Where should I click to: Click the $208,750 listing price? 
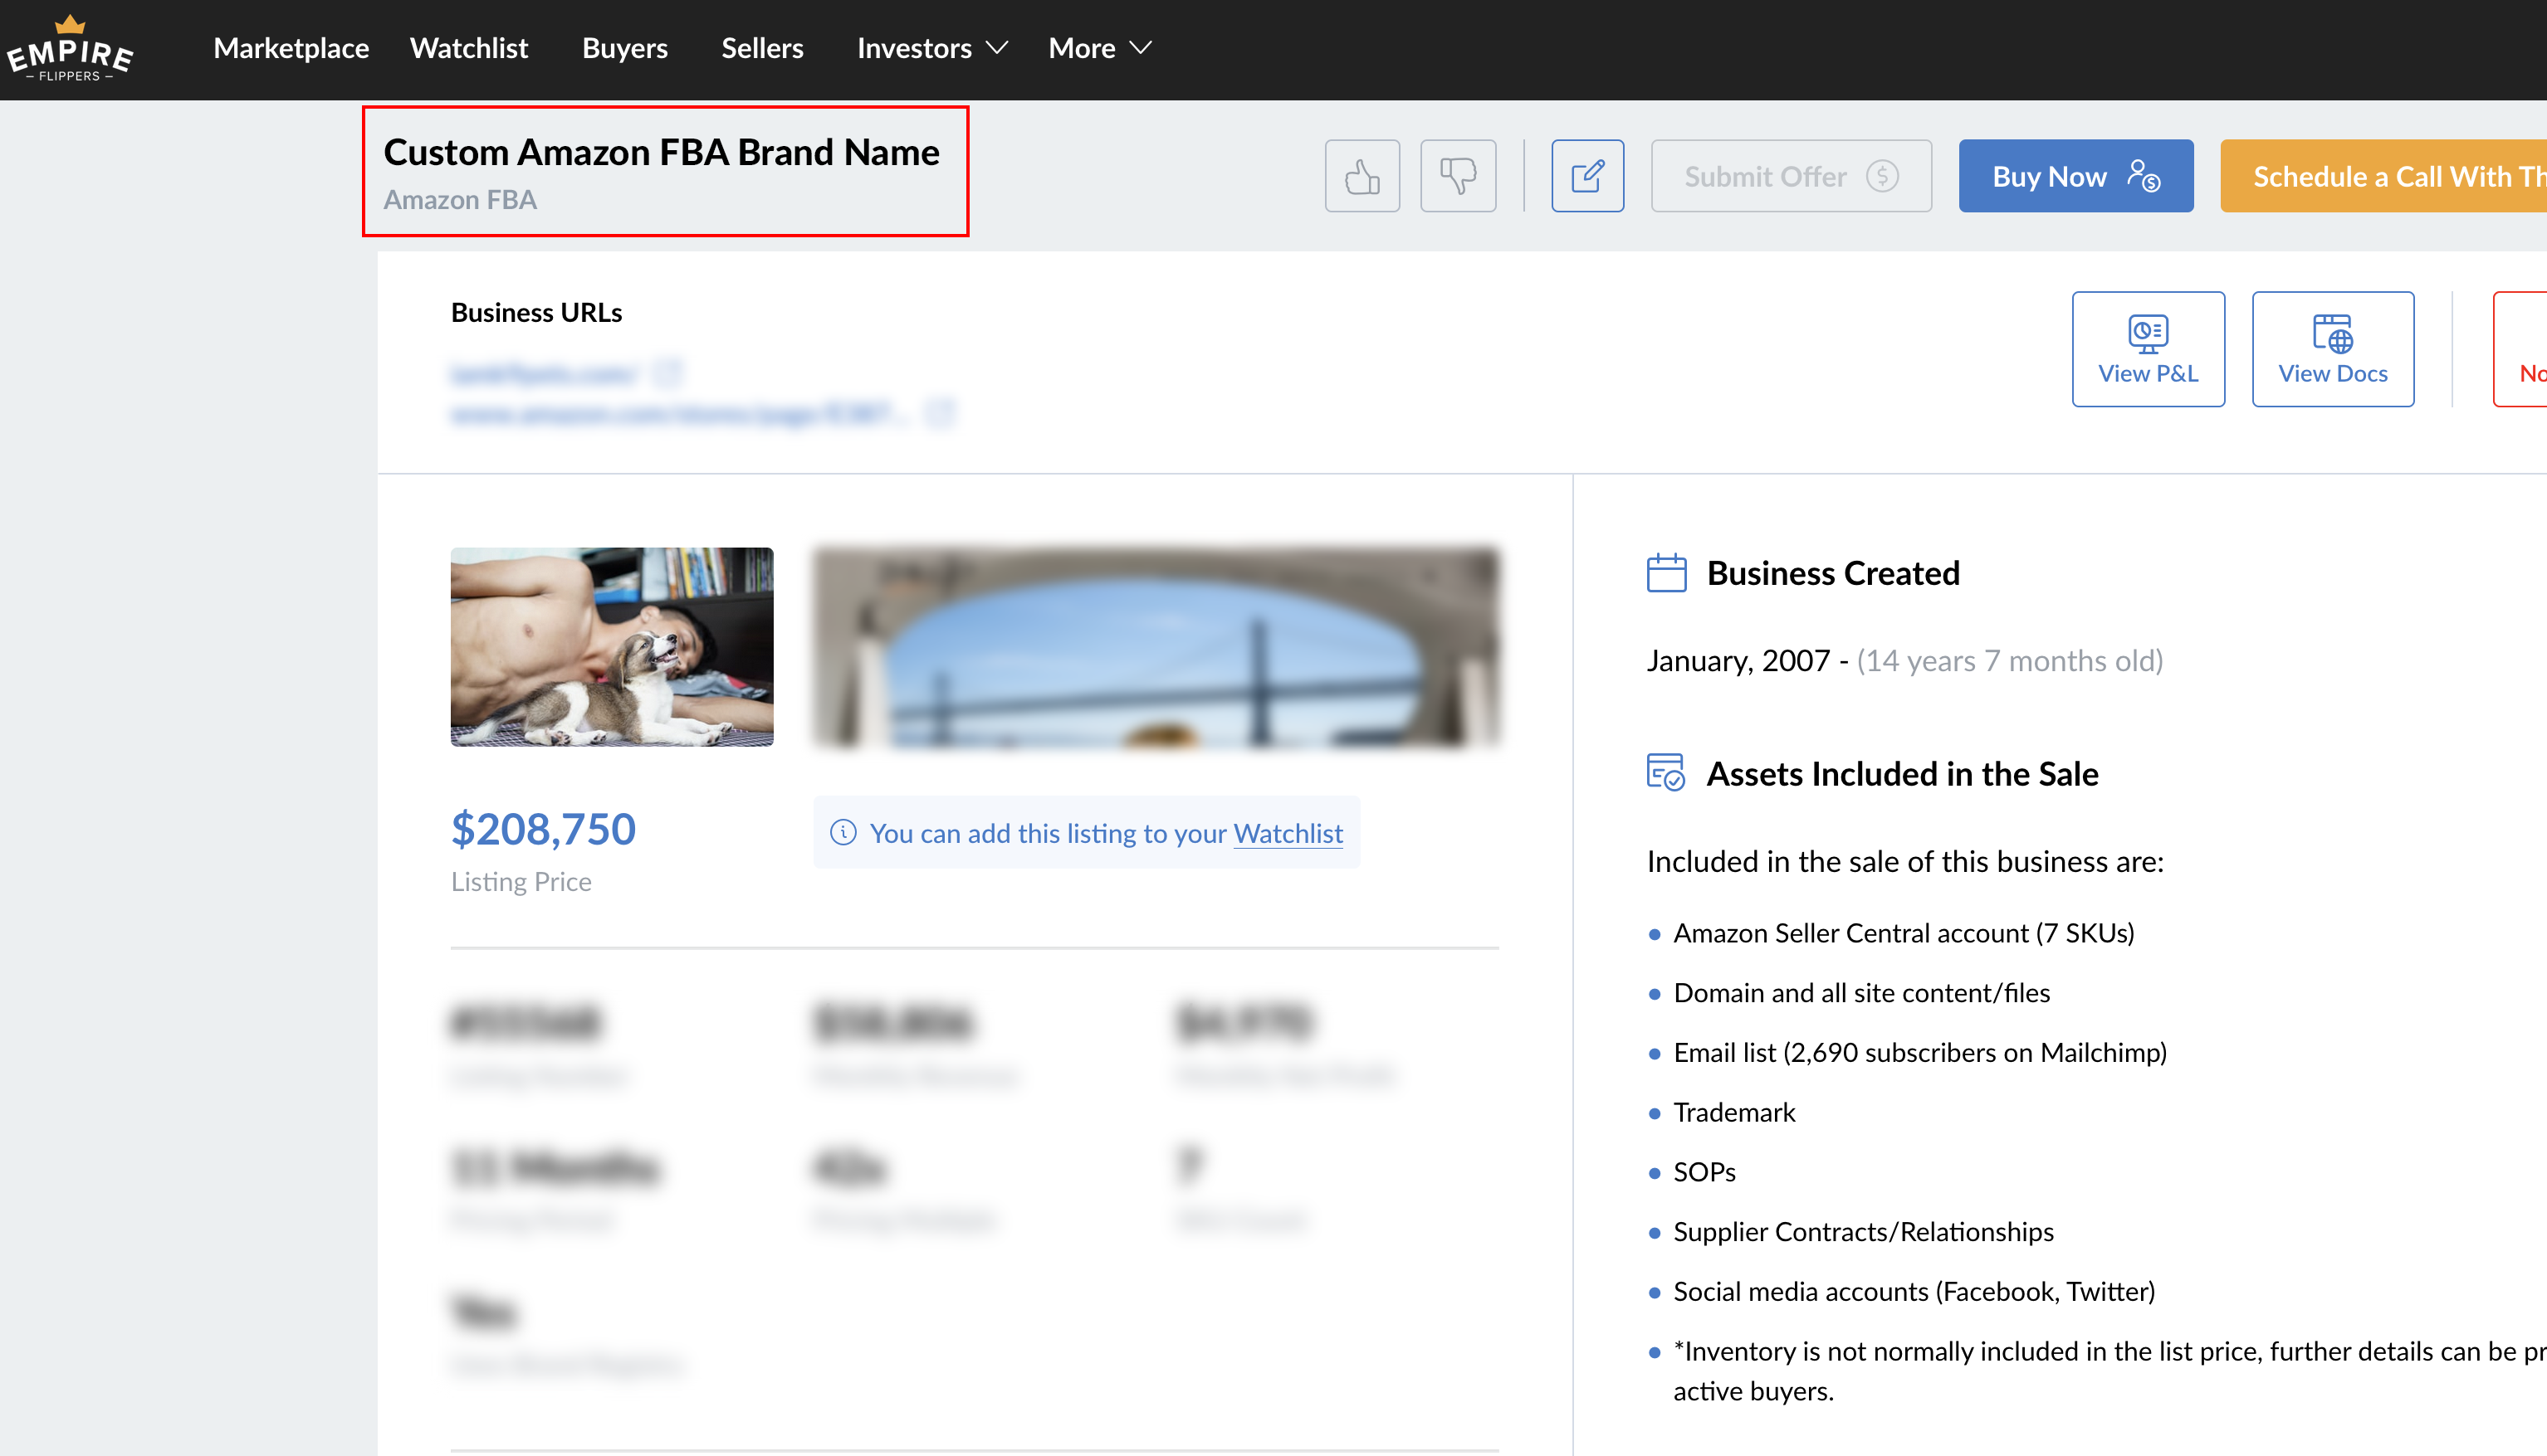click(x=543, y=829)
